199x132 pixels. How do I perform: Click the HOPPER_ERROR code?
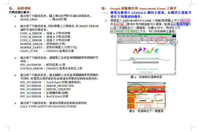click(32, 44)
